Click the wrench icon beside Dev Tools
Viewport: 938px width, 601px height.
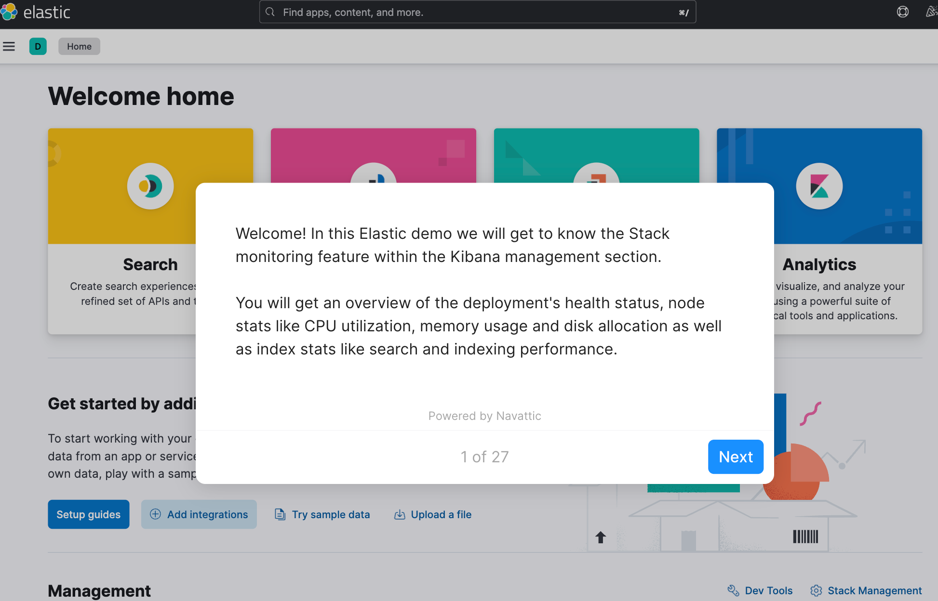point(733,590)
